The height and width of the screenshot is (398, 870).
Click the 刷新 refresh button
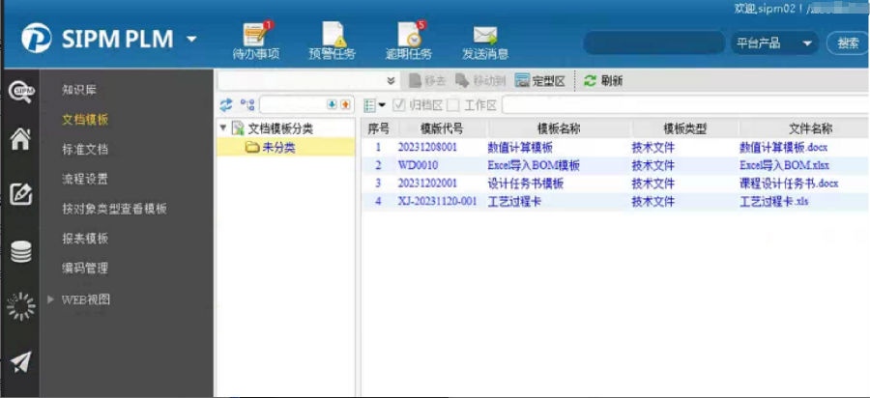(x=603, y=81)
